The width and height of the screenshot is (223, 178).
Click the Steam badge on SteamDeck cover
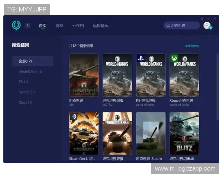point(74,116)
